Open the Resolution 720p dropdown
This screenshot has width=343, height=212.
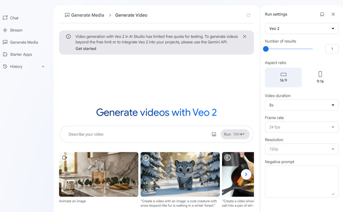pyautogui.click(x=302, y=149)
